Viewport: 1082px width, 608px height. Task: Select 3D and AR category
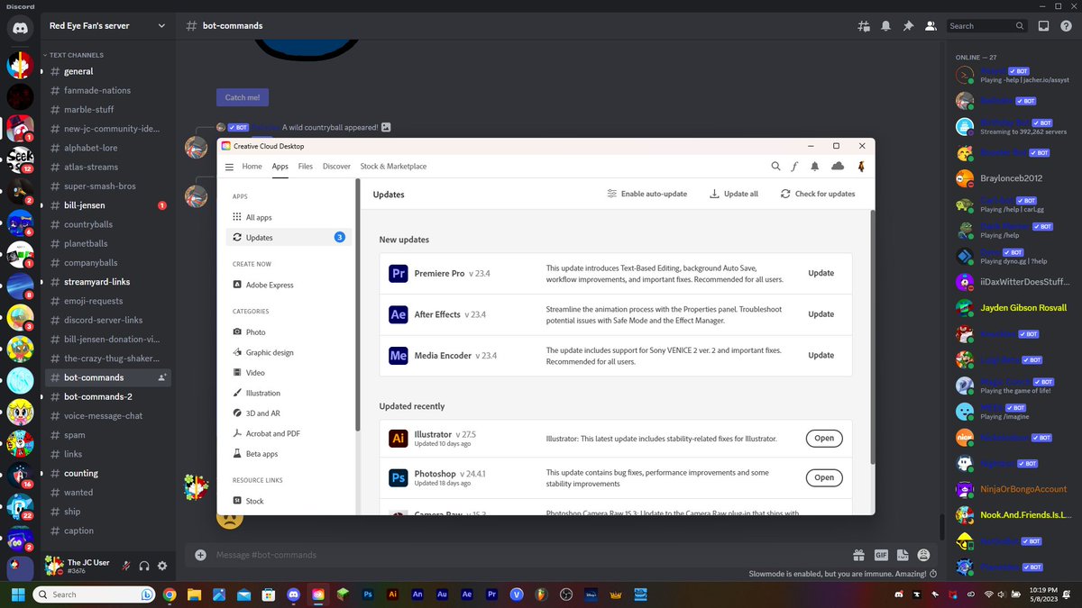289,413
